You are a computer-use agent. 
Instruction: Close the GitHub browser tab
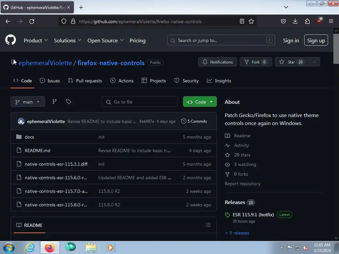point(69,7)
